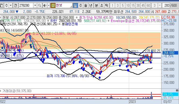The image size is (179, 104).
Task: Click the 종가 단순 5 moving average legend
Action: point(96,17)
